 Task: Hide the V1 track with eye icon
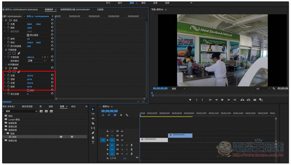click(122, 140)
